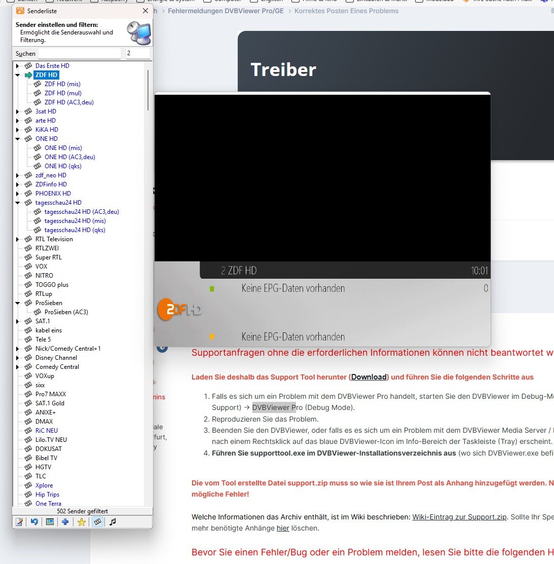Image resolution: width=554 pixels, height=564 pixels.
Task: Click the film icon next to HGTV
Action: (28, 467)
